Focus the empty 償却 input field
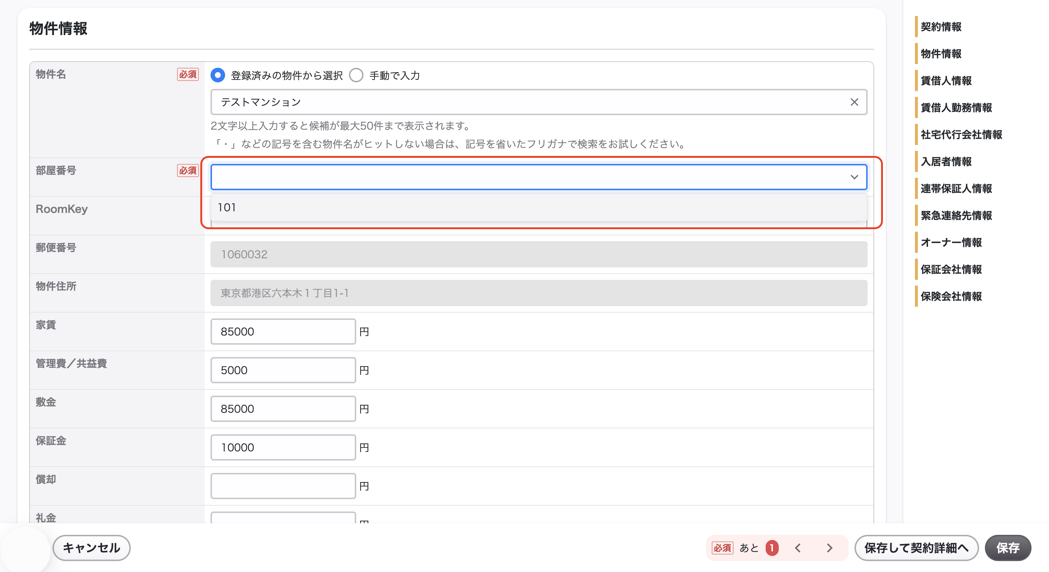Viewport: 1049px width, 572px height. tap(283, 486)
